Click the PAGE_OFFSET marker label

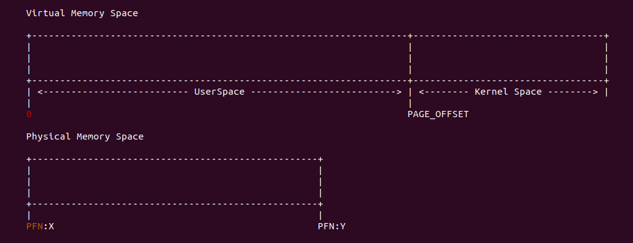pyautogui.click(x=438, y=114)
